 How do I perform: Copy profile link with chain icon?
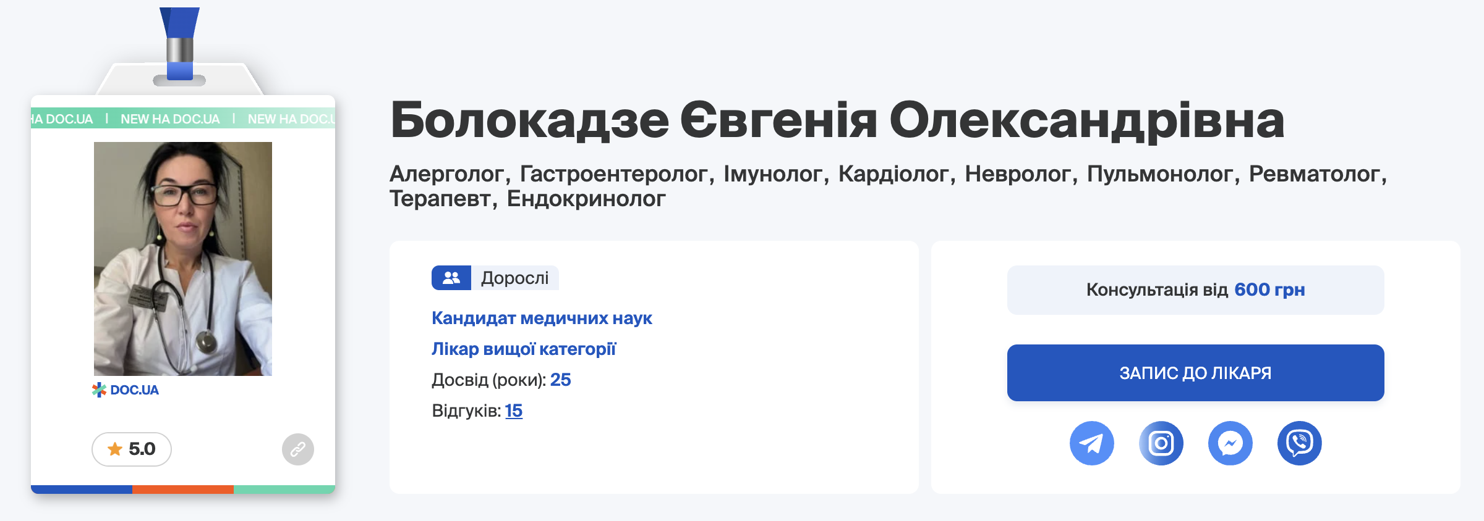(298, 449)
